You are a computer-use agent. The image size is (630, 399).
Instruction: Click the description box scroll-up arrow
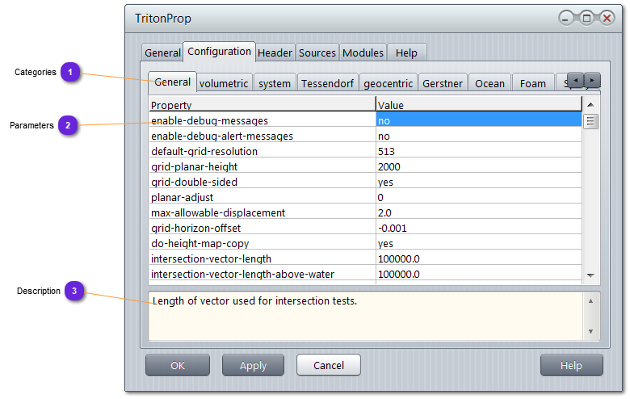point(590,300)
